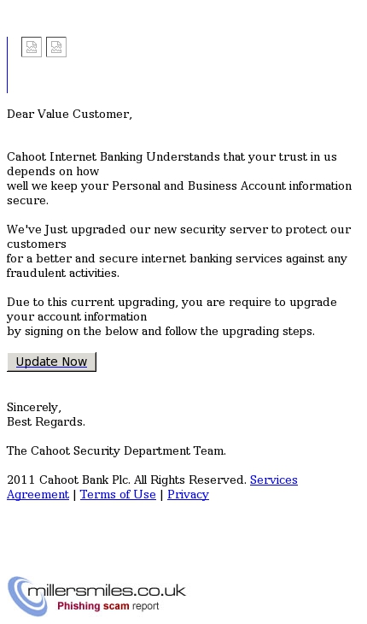This screenshot has height=624, width=367.
Task: Click the first broken image placeholder
Action: click(x=32, y=47)
